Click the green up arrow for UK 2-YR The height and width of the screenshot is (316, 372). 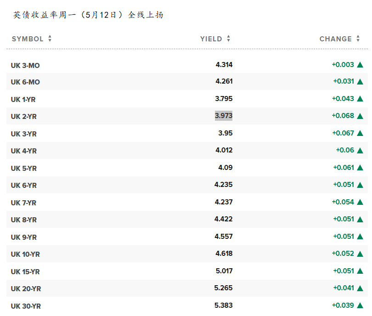coord(360,116)
